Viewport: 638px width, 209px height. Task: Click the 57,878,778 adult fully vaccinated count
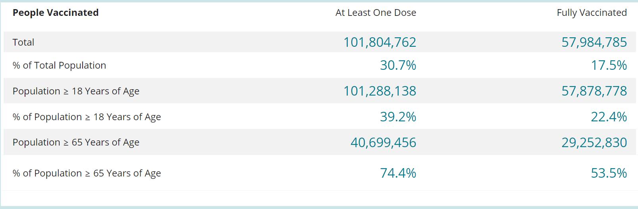(x=594, y=91)
